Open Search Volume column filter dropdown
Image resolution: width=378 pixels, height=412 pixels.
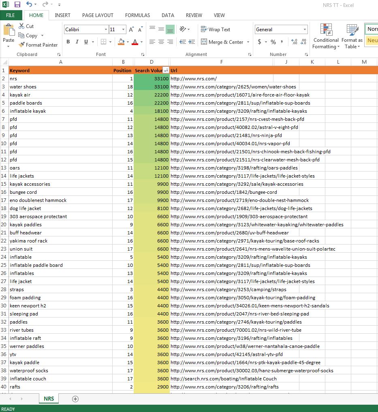pos(165,71)
